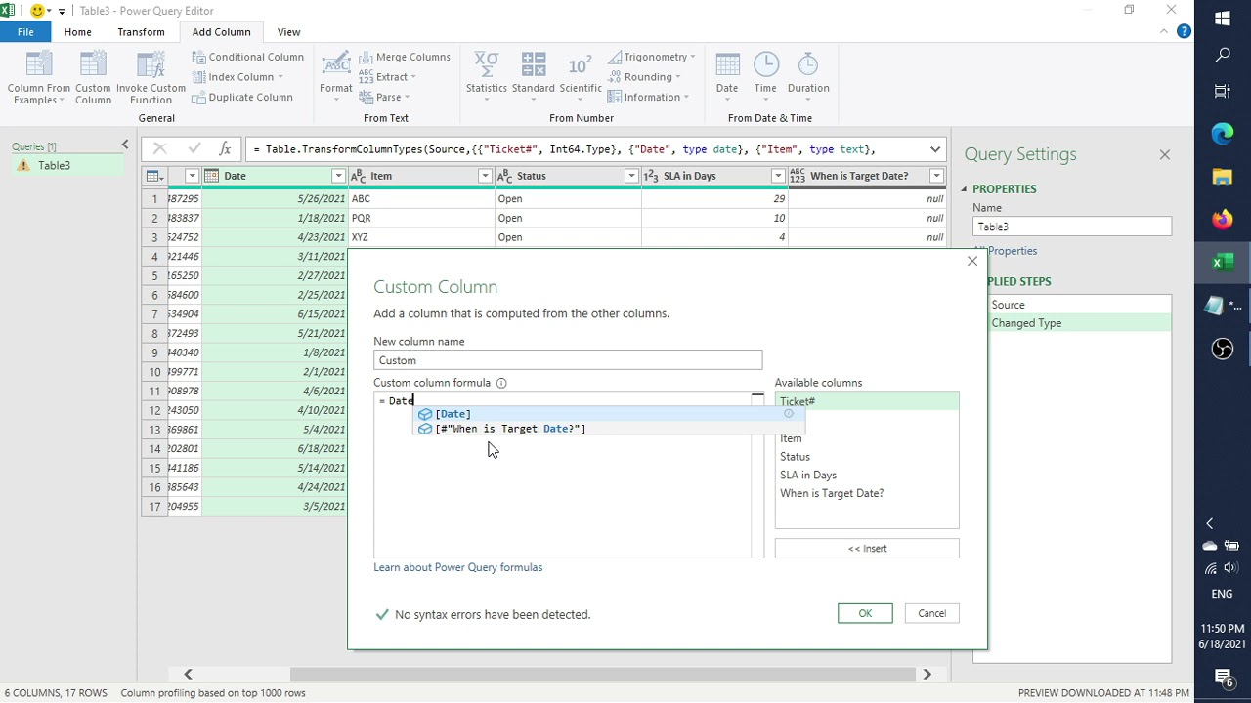This screenshot has width=1251, height=703.
Task: Switch to the Home tab
Action: point(77,32)
